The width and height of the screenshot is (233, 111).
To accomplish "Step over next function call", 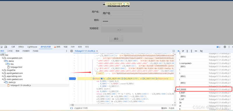I will tap(183, 51).
